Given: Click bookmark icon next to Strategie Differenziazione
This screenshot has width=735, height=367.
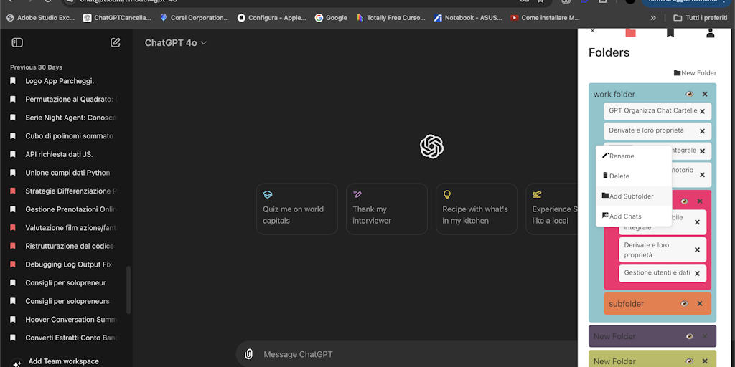Looking at the screenshot, I should click(x=13, y=191).
